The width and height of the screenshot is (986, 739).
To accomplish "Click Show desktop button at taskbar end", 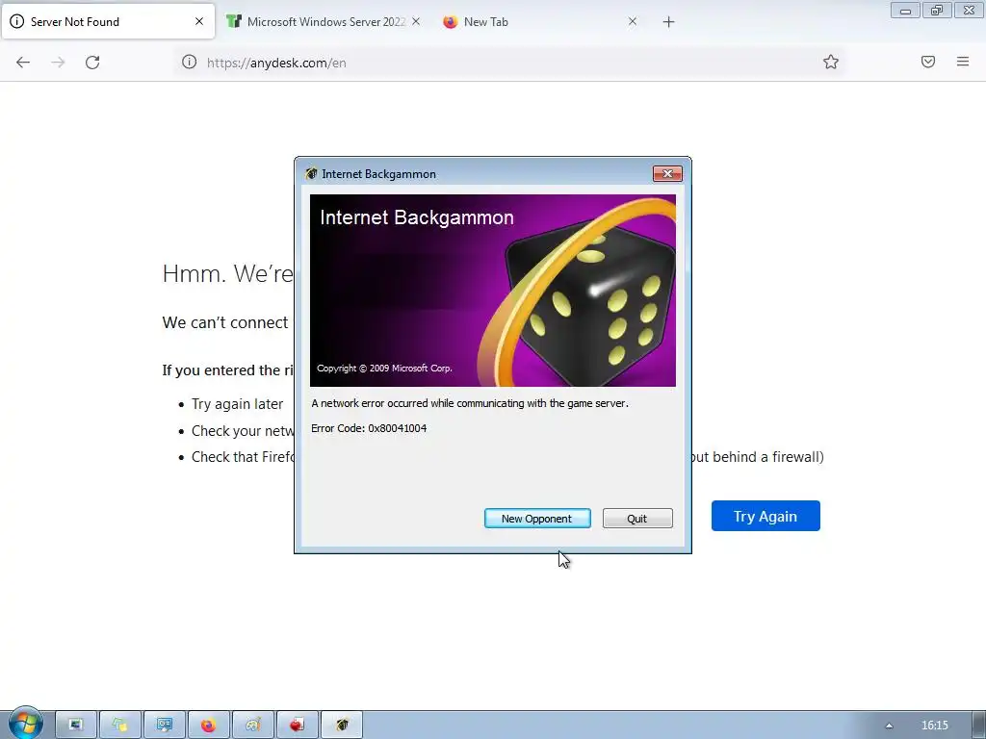I will tap(979, 726).
